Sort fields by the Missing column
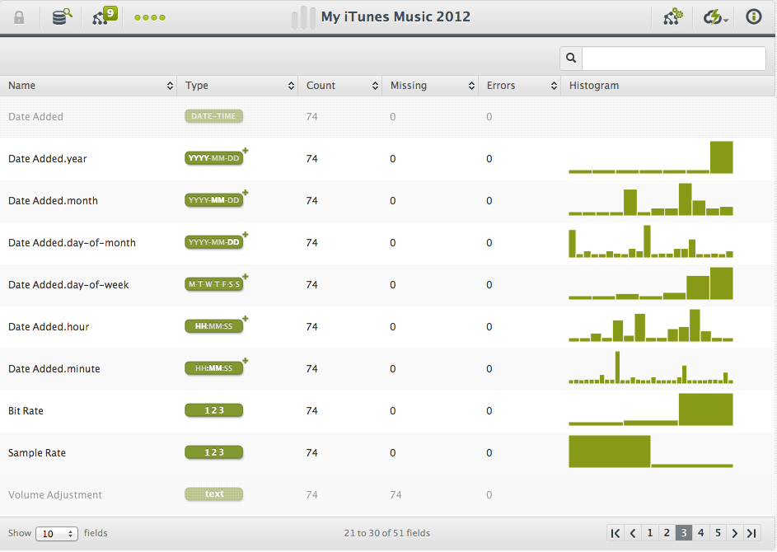The image size is (777, 552). [429, 86]
